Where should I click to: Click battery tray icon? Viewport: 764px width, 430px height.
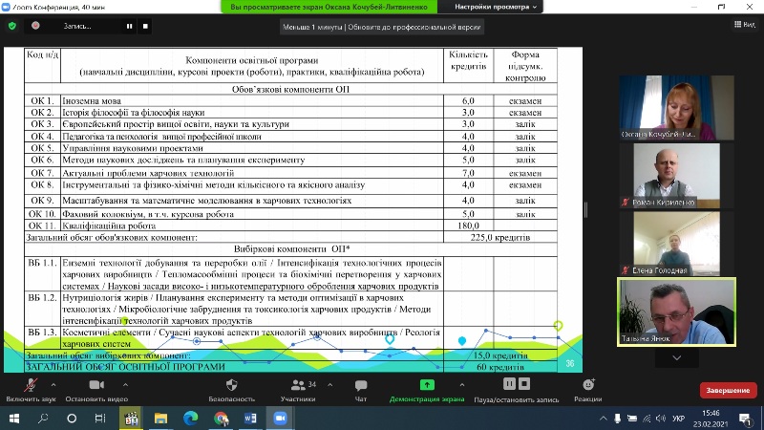point(632,419)
